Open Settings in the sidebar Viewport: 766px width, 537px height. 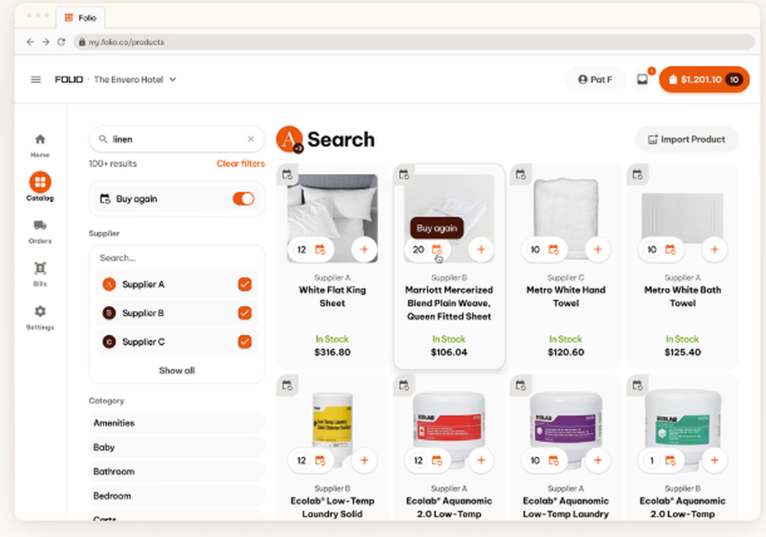pyautogui.click(x=40, y=317)
